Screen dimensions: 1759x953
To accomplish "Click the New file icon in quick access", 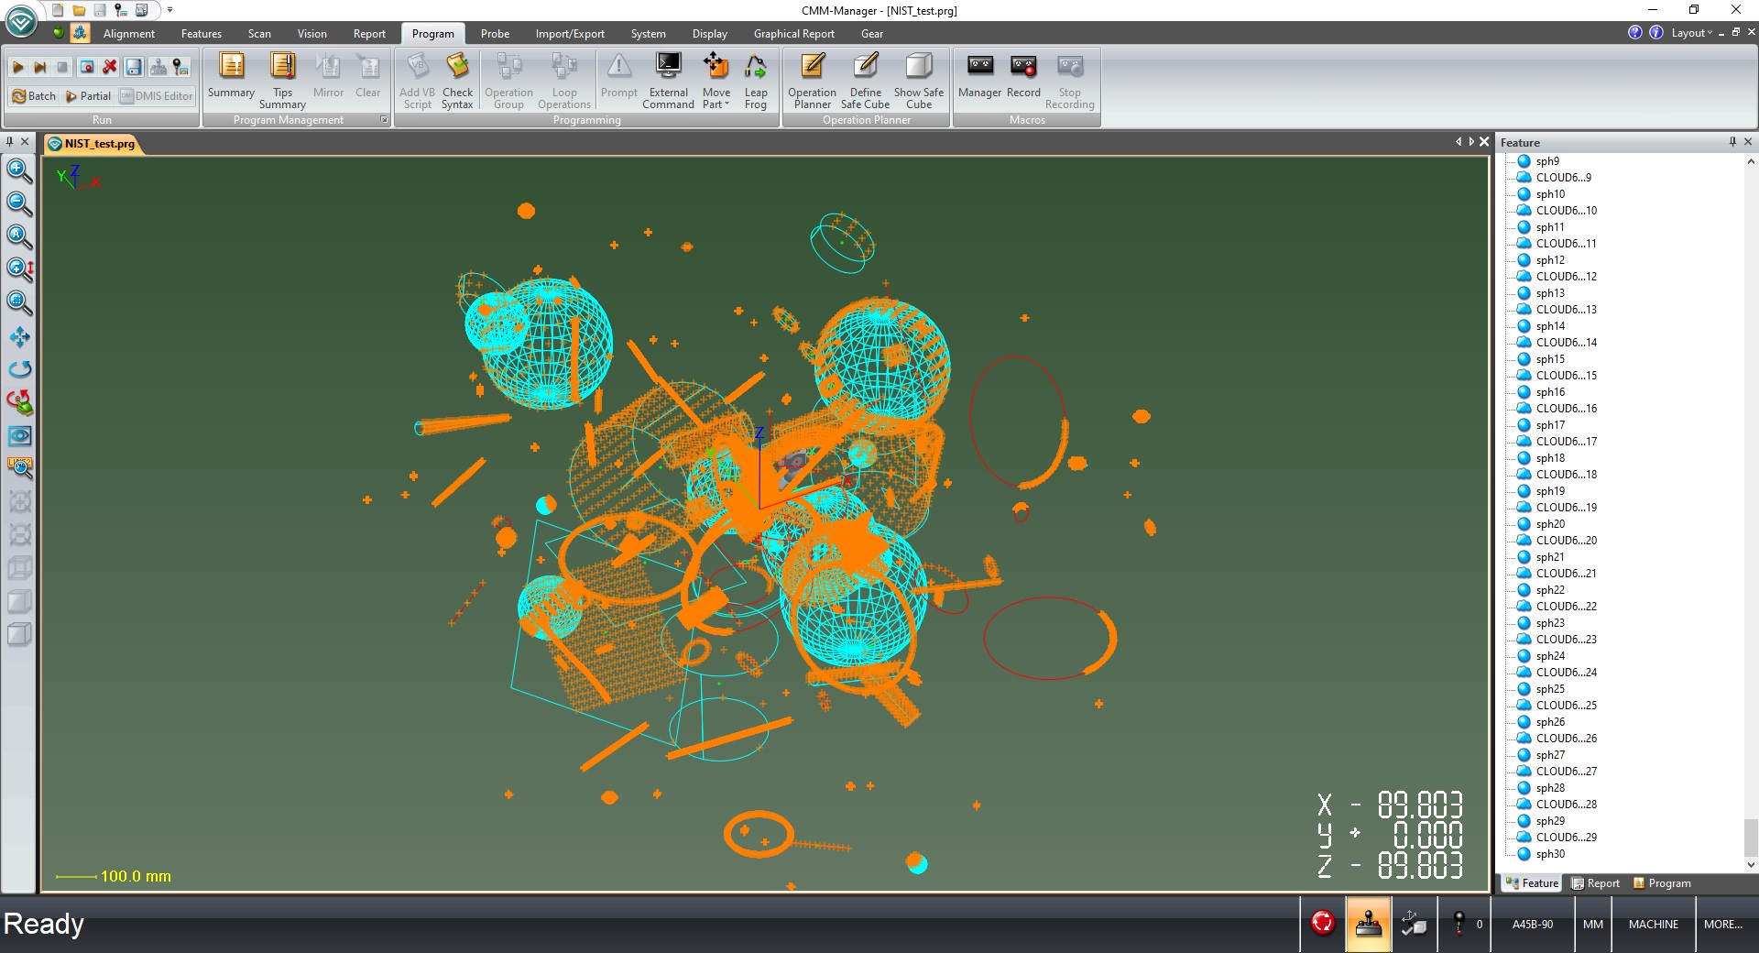I will pos(58,10).
